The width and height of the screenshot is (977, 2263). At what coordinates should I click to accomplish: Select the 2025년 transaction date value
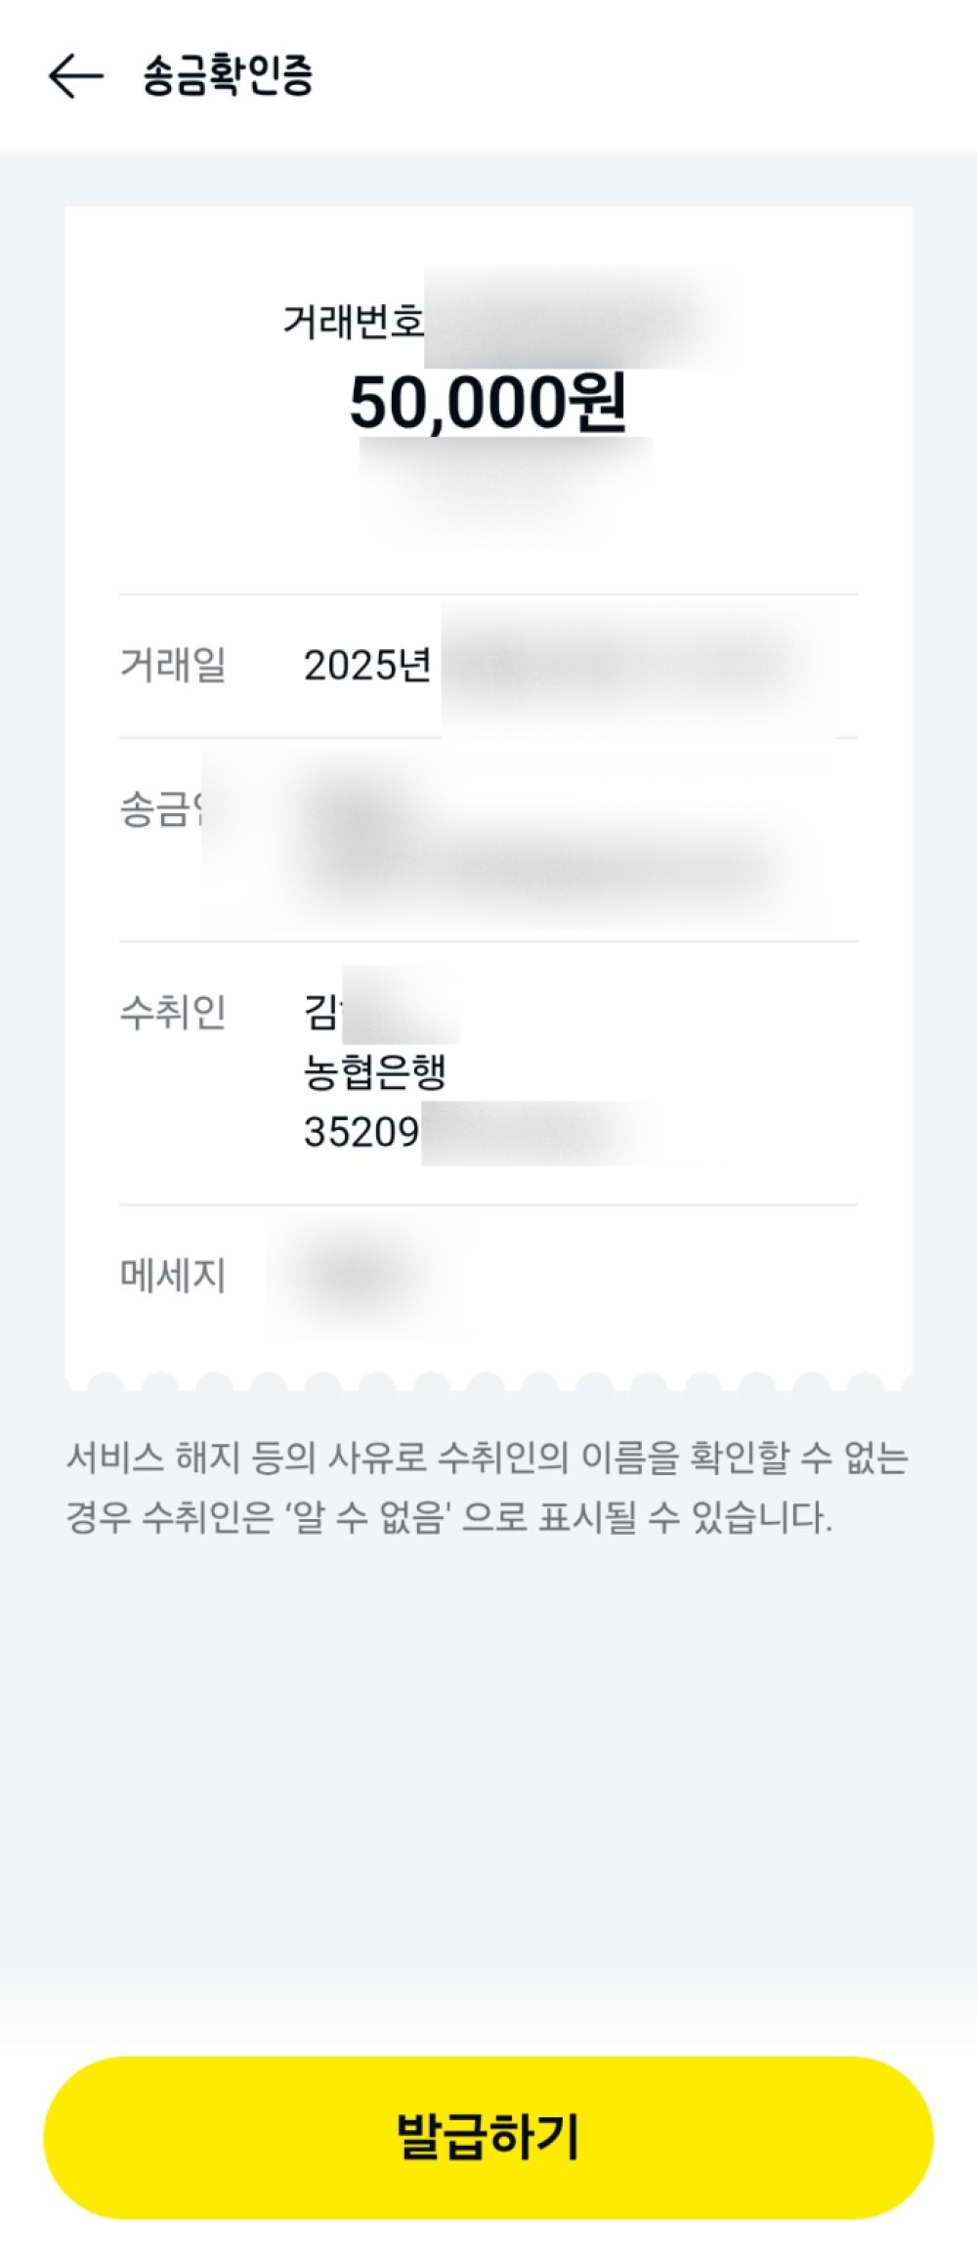[367, 666]
